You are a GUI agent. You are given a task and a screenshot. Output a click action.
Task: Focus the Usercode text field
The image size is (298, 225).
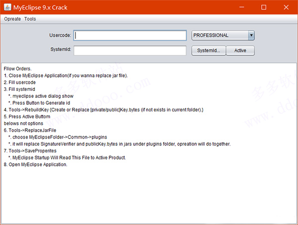tap(130, 35)
